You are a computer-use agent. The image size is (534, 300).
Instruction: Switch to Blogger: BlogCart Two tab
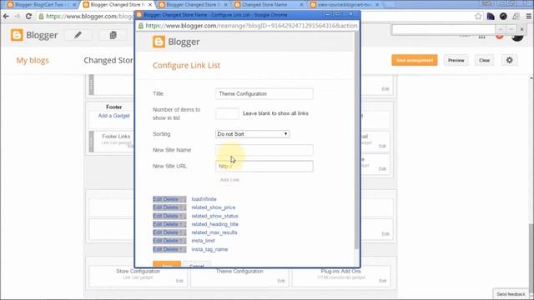point(40,5)
